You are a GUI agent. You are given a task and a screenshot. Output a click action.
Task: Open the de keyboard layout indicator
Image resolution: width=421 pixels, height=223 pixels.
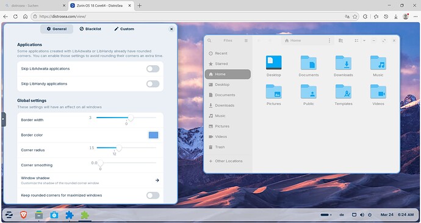pyautogui.click(x=342, y=214)
